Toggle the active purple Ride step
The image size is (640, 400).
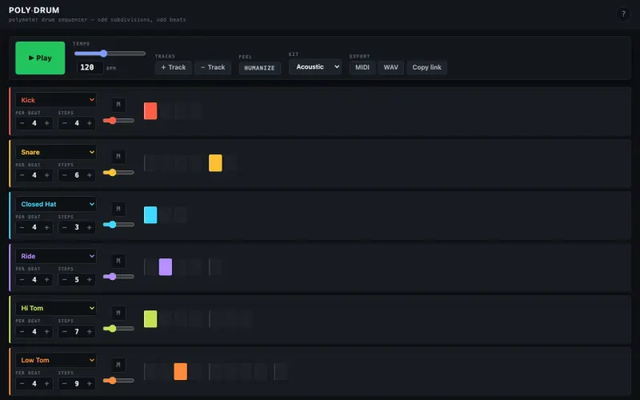point(166,267)
